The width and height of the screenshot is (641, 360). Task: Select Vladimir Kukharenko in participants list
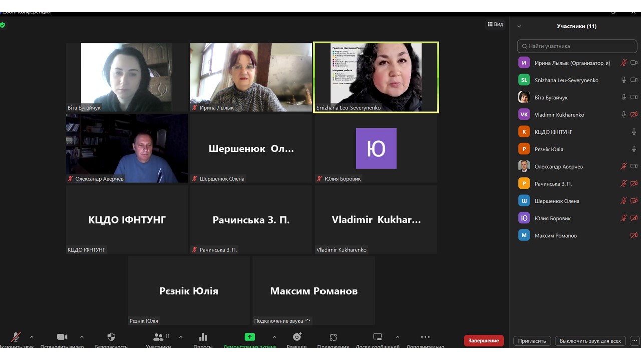click(559, 115)
